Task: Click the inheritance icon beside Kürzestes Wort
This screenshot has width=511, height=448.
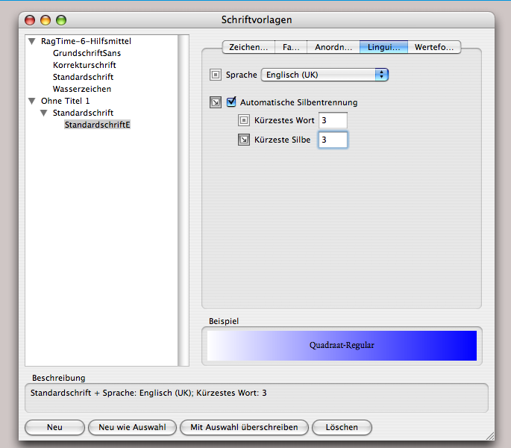Action: tap(243, 120)
